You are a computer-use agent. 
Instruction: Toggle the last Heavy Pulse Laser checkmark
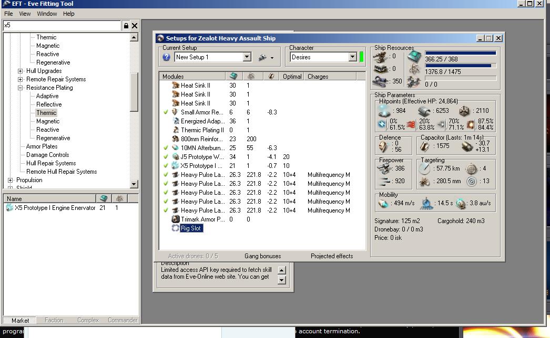point(166,210)
